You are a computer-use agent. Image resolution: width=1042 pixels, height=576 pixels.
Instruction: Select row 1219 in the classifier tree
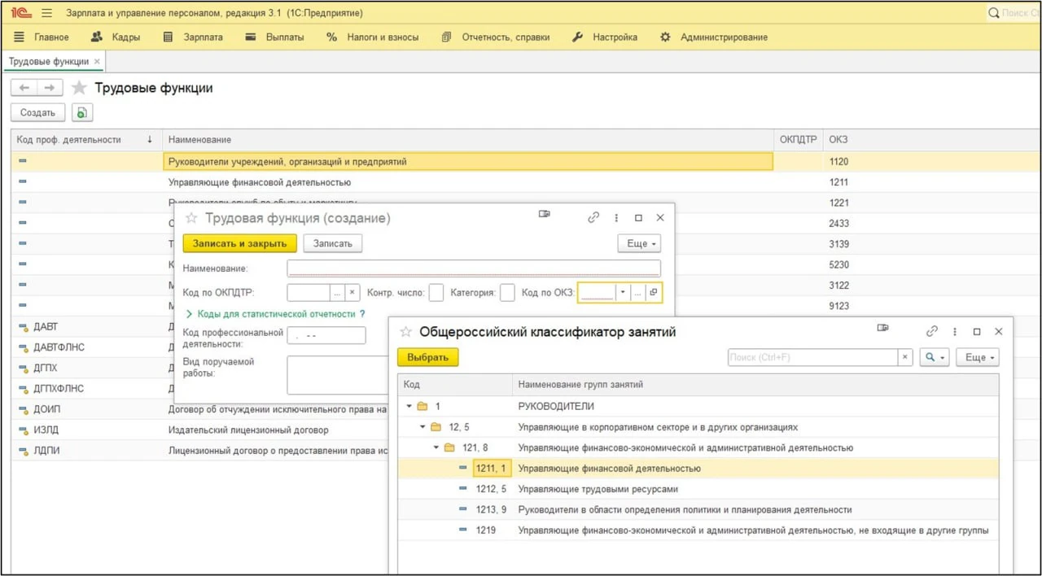point(698,530)
